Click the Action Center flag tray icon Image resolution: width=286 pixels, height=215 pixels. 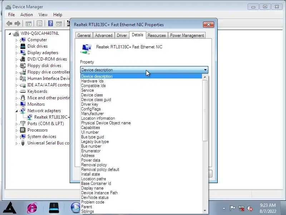point(232,208)
